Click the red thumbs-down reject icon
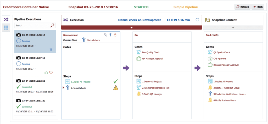268x124 pixels. pos(51,72)
